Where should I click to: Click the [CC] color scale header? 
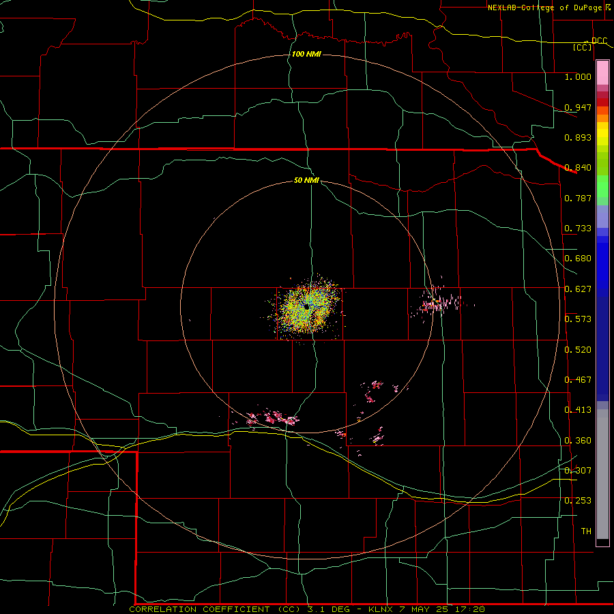(583, 47)
